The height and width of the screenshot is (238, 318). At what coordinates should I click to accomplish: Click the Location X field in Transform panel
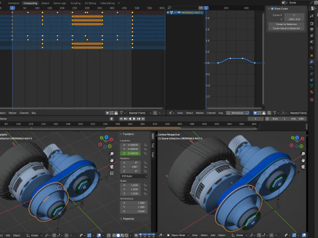point(131,145)
